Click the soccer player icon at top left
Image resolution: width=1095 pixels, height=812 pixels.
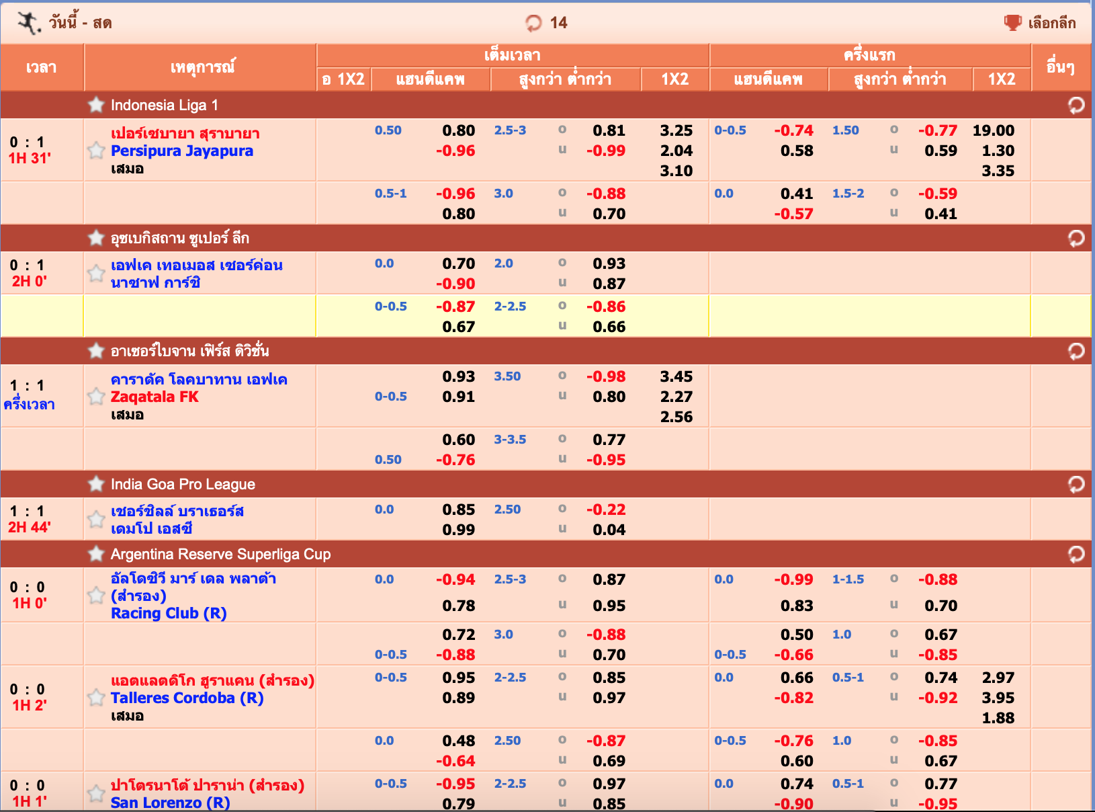pos(28,23)
